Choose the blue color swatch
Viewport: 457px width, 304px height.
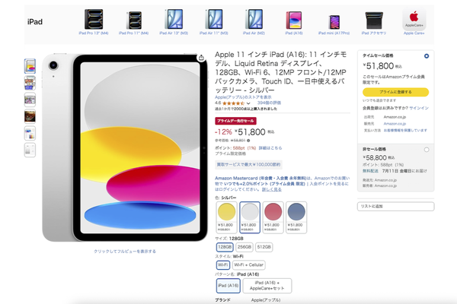tap(296, 217)
